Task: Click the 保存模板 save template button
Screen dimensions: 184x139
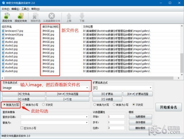Action: click(140, 122)
